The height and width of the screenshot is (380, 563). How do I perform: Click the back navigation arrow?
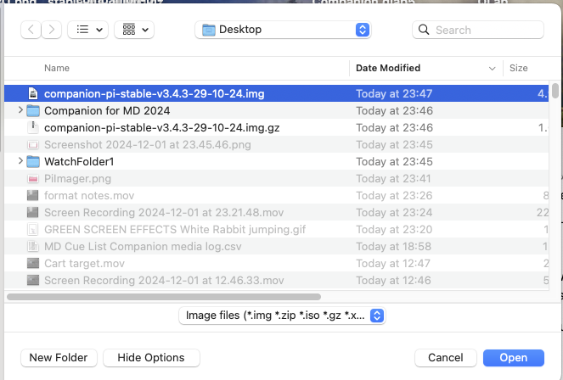32,30
